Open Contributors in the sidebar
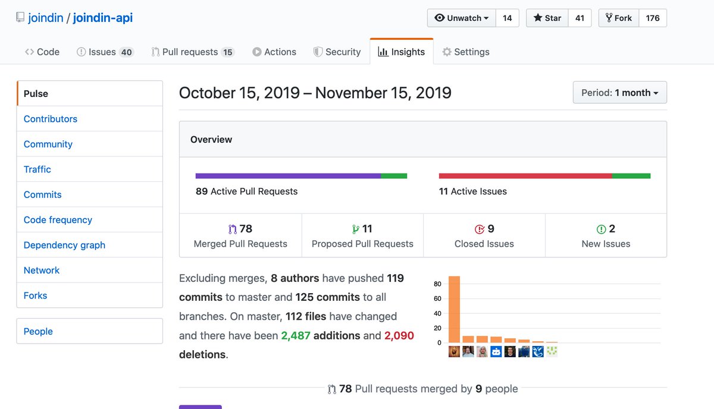The width and height of the screenshot is (714, 409). click(90, 119)
